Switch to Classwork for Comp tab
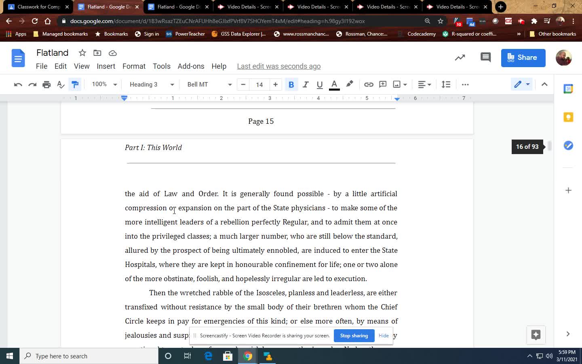The width and height of the screenshot is (582, 364). 38,7
